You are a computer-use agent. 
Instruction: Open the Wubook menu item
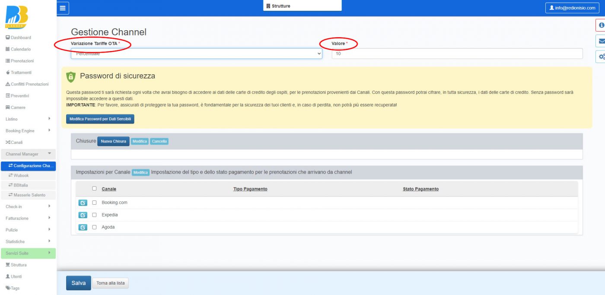point(28,176)
